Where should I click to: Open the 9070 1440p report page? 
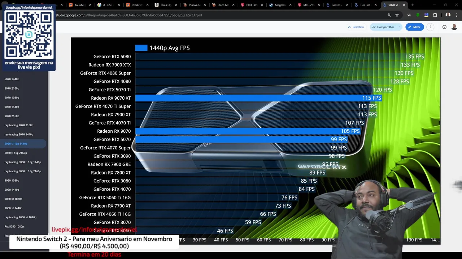pos(12,107)
